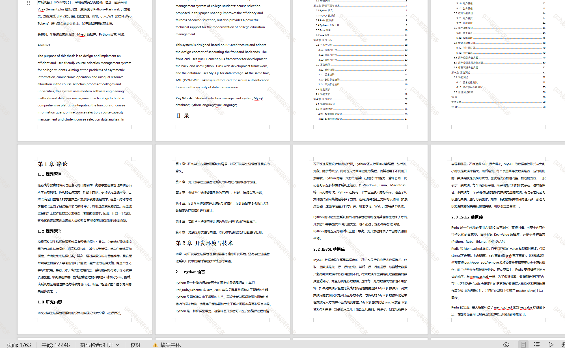Click heading 第 1 章 绪论
The height and width of the screenshot is (348, 565).
53,164
